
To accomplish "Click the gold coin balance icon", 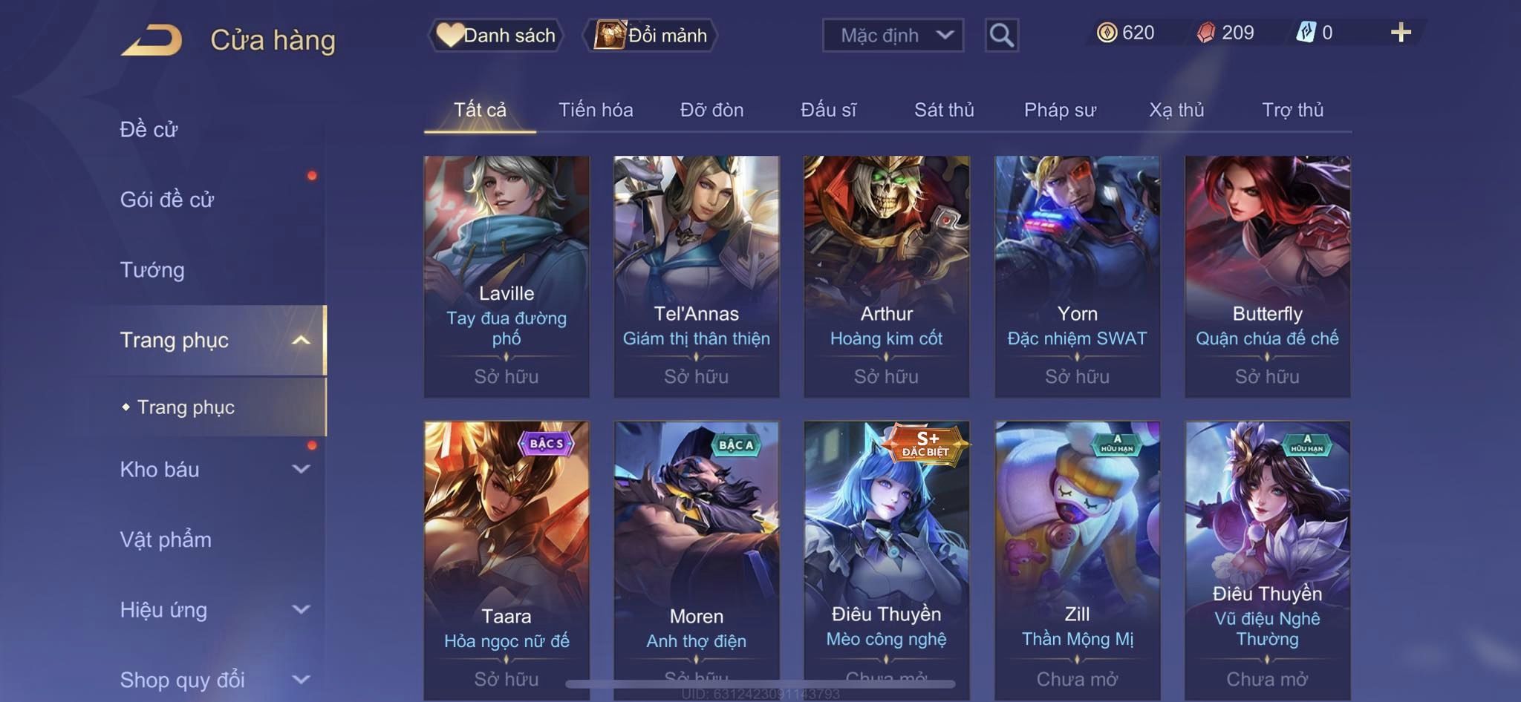I will 1107,33.
